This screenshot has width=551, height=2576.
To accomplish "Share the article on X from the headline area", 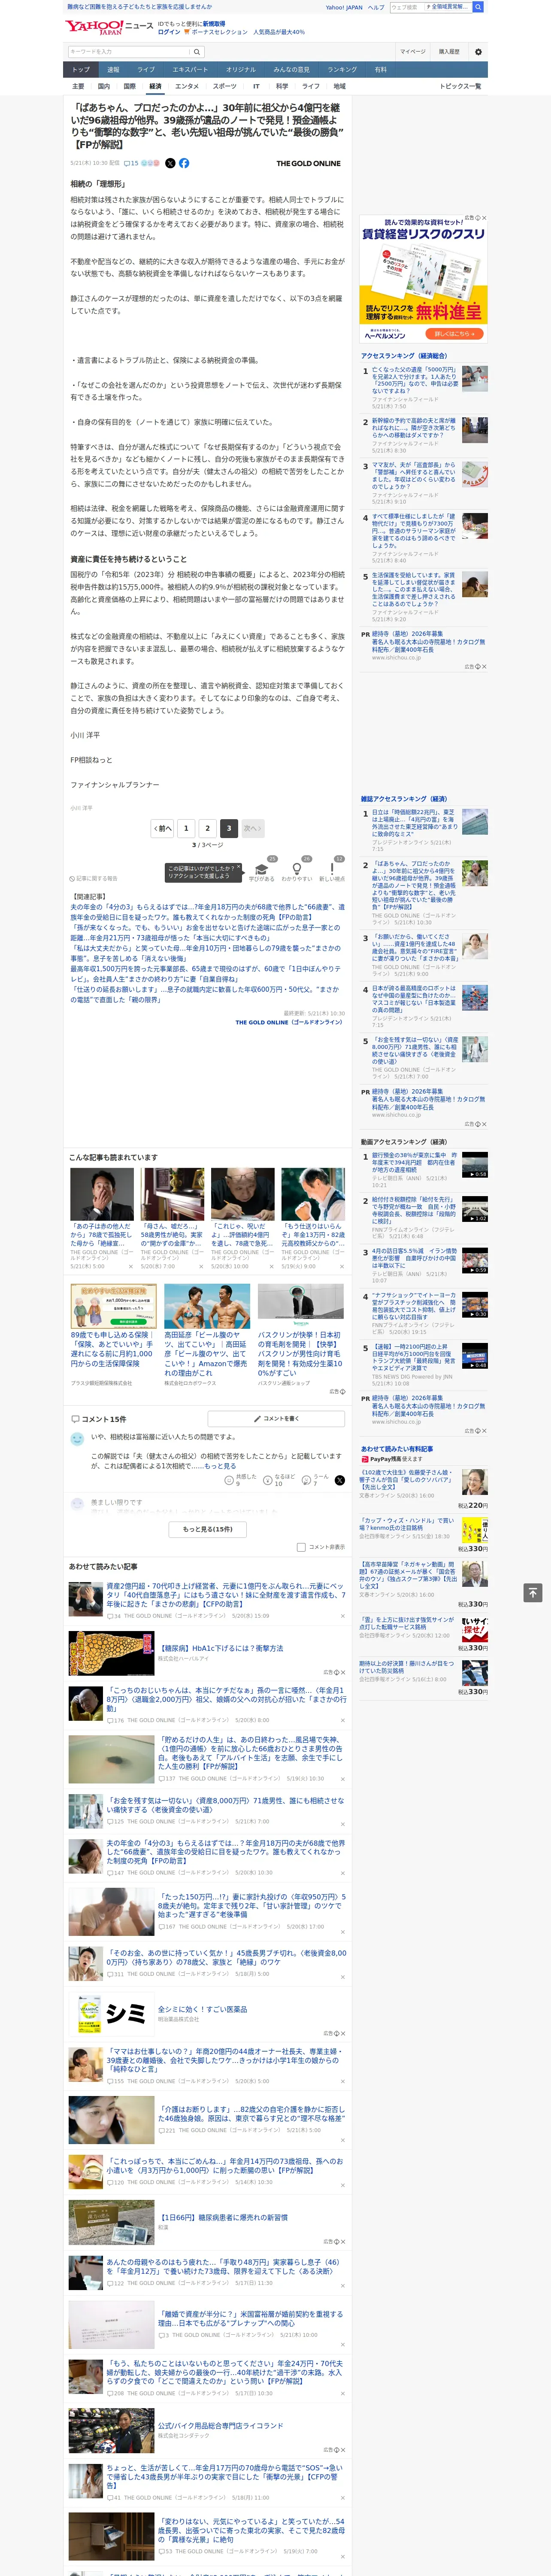I will click(x=170, y=163).
